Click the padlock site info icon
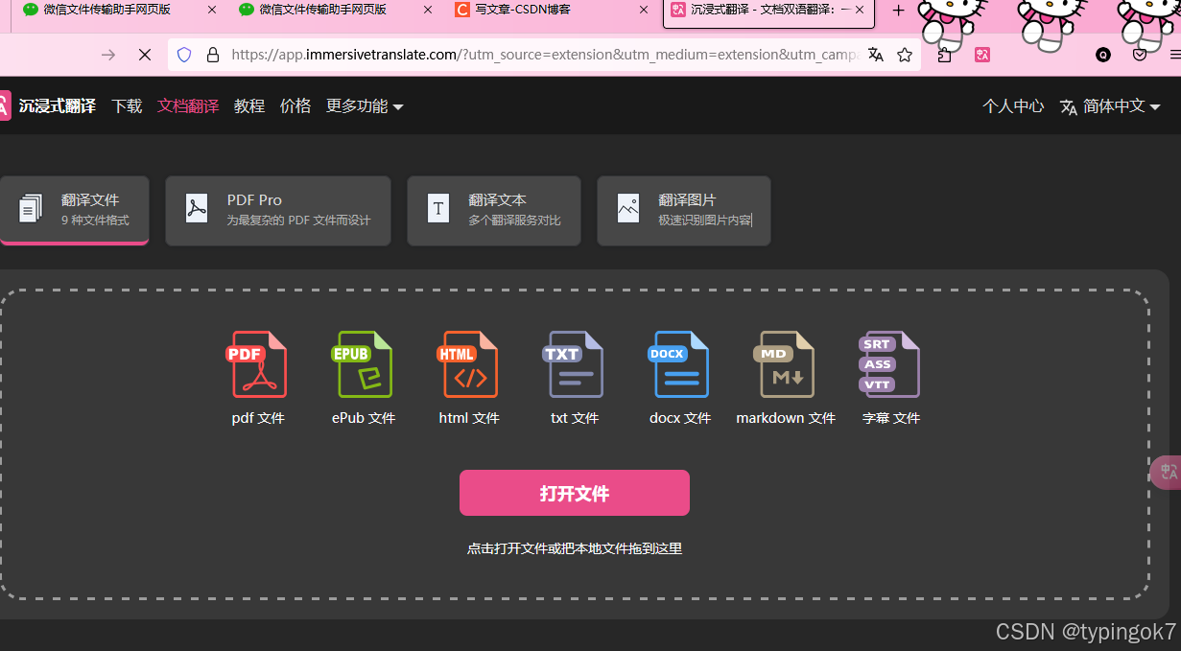The image size is (1181, 651). point(212,55)
